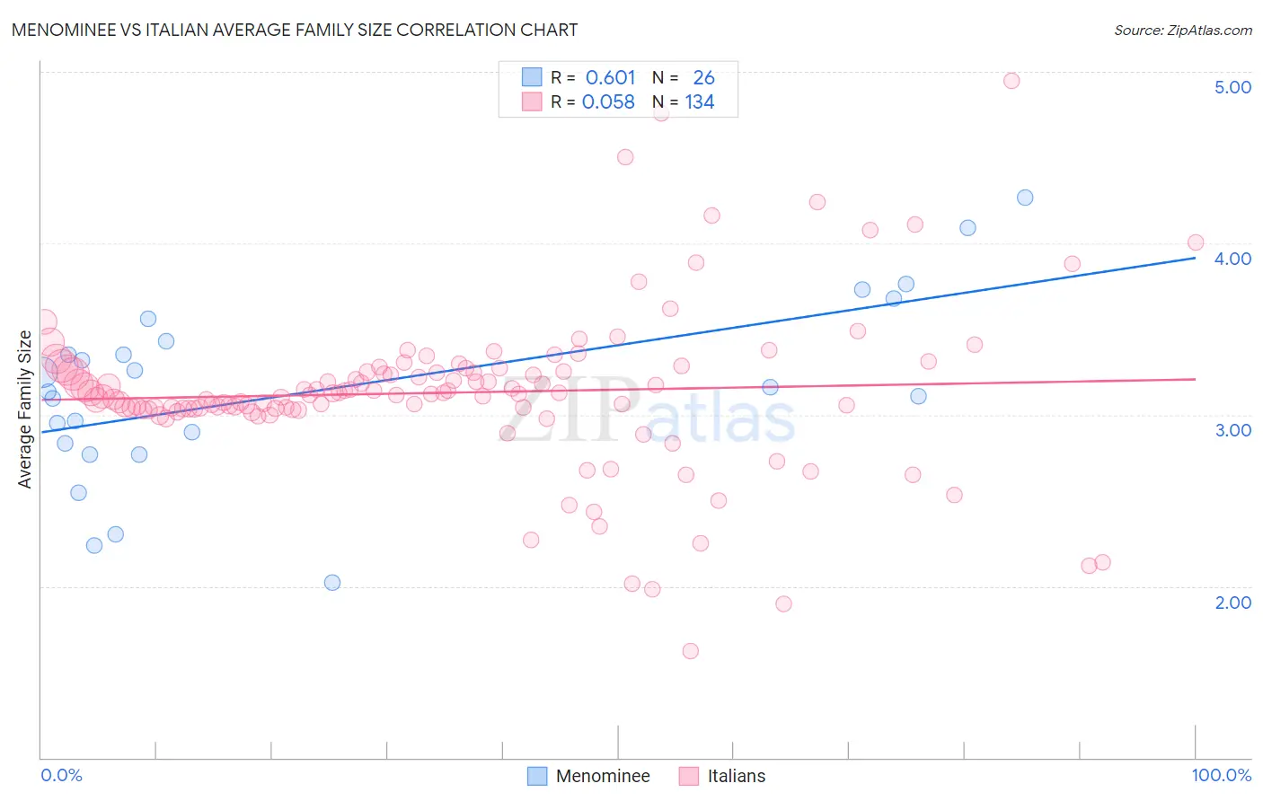Toggle the Italians legend entry
Viewport: 1263px width, 801px height.
pyautogui.click(x=722, y=776)
